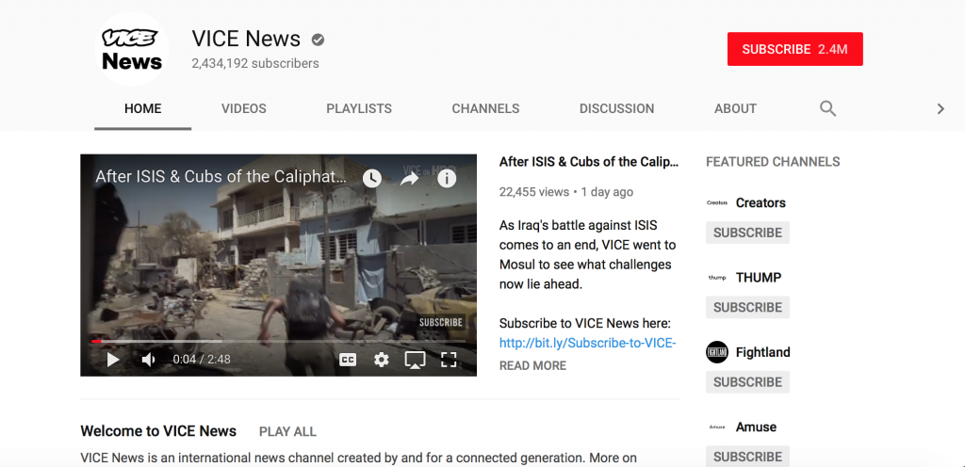
Task: Toggle closed captions on the video
Action: click(x=347, y=360)
